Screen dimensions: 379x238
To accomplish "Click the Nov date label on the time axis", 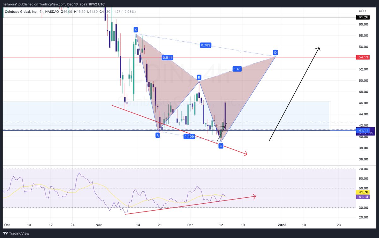I will (99, 225).
